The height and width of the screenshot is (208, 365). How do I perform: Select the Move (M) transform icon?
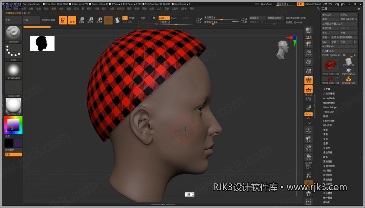[81, 20]
